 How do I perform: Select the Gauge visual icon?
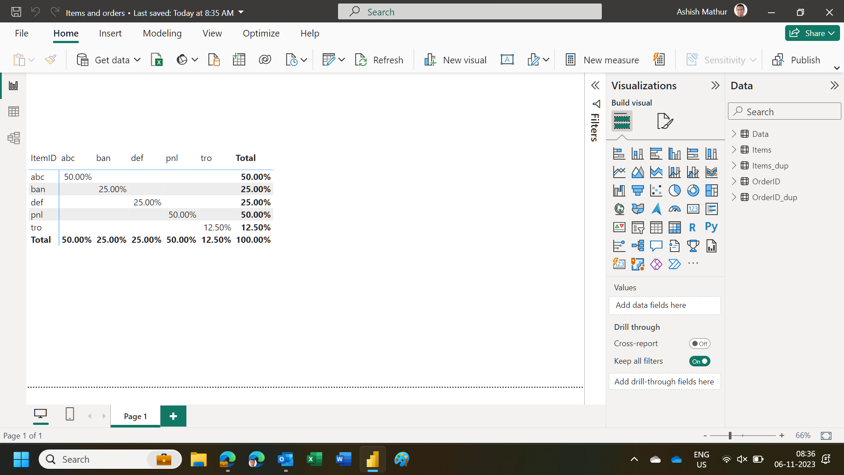(674, 209)
